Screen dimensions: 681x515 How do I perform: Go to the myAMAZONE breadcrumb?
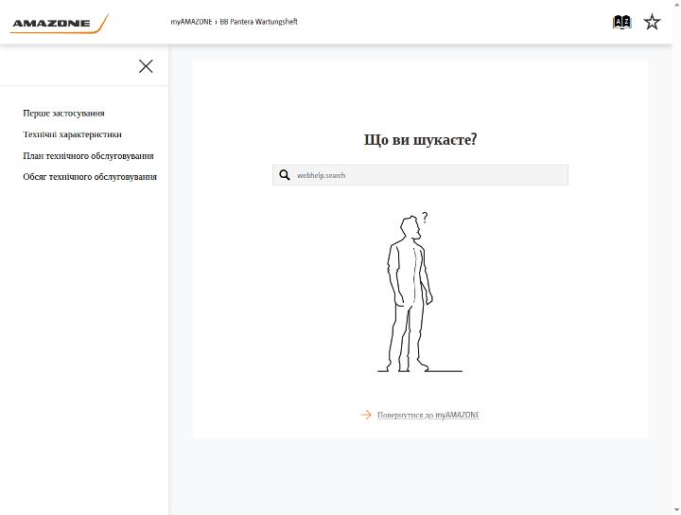point(191,22)
